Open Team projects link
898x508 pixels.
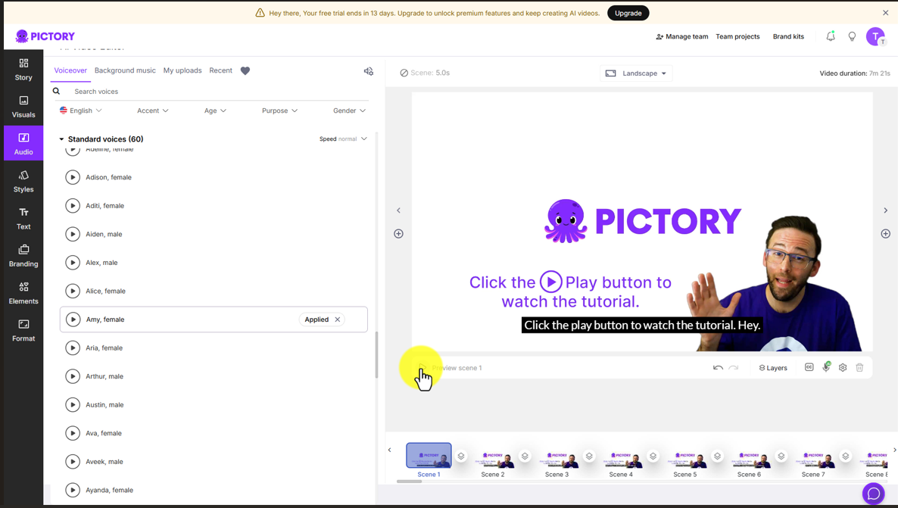[x=737, y=36]
